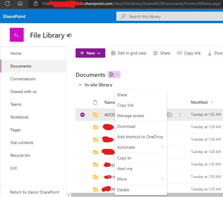Open Site contents
Viewport: 223px width, 197px height.
pyautogui.click(x=22, y=143)
